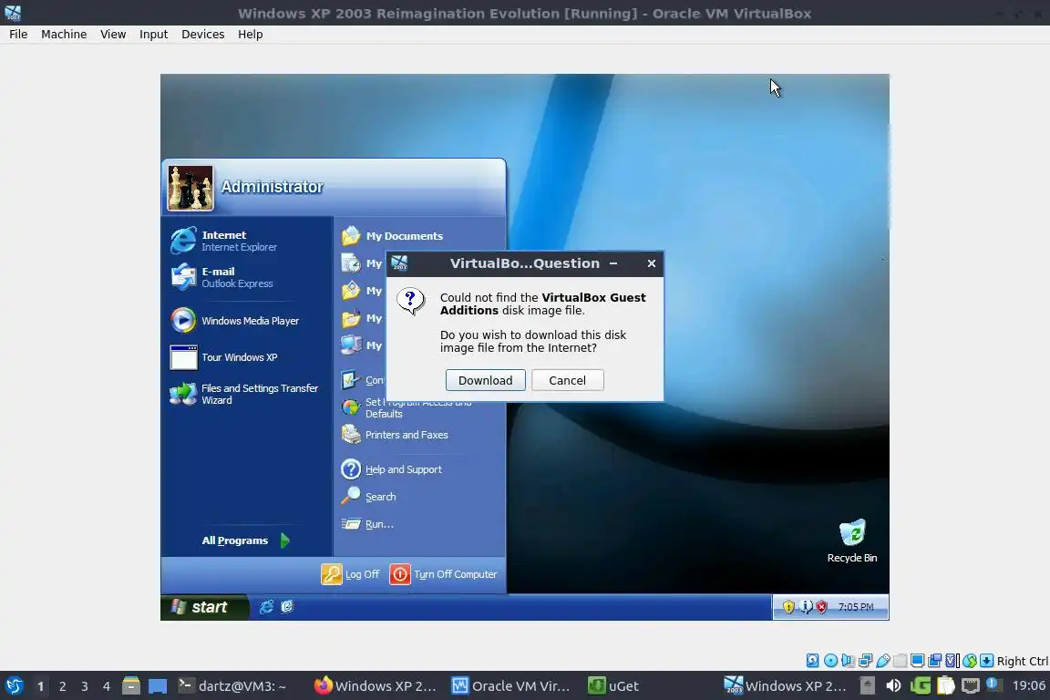This screenshot has width=1050, height=700.
Task: Click the keyboard capture arrow icon
Action: (x=986, y=661)
